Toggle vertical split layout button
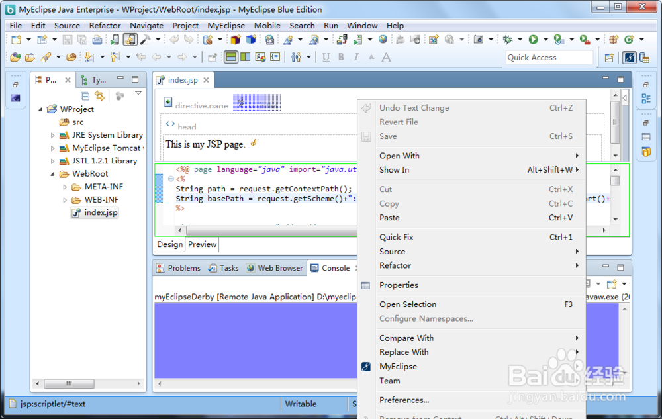The image size is (662, 419). (246, 57)
